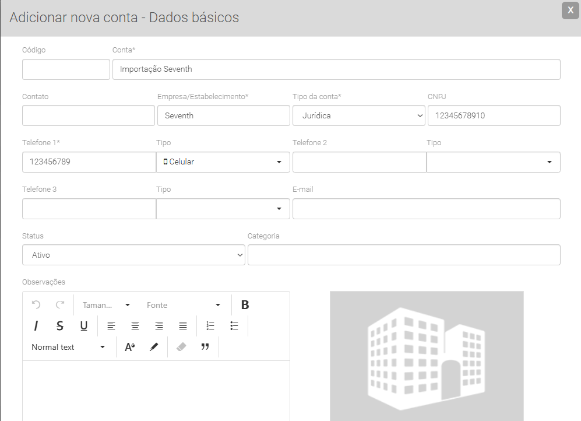Viewport: 581px width, 421px height.
Task: Center align the text
Action: point(135,326)
